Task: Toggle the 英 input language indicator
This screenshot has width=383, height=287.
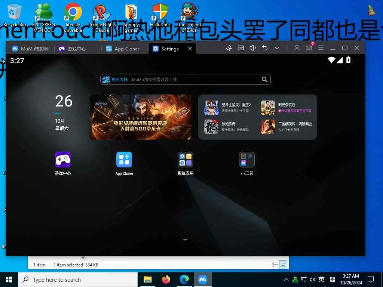Action: click(321, 279)
